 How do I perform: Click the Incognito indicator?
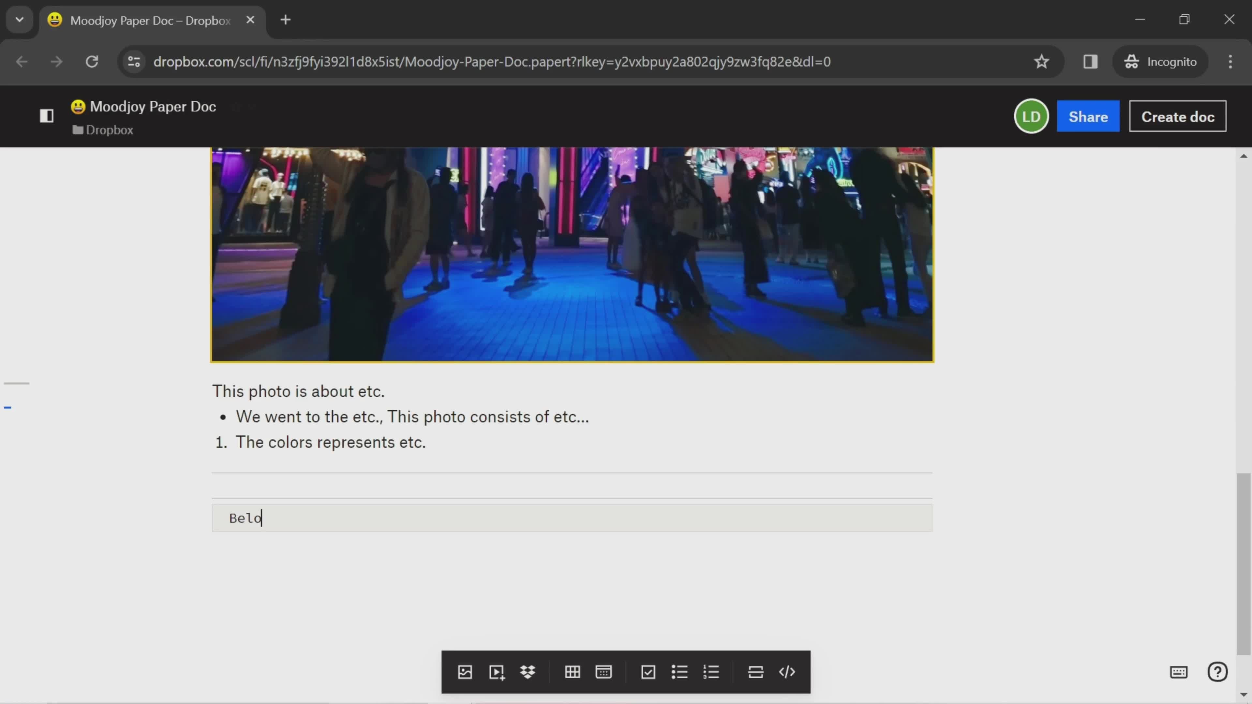pyautogui.click(x=1160, y=62)
